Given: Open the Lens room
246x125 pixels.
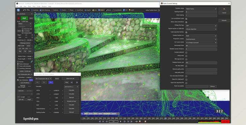Looking at the screenshot, I should (x=95, y=10).
